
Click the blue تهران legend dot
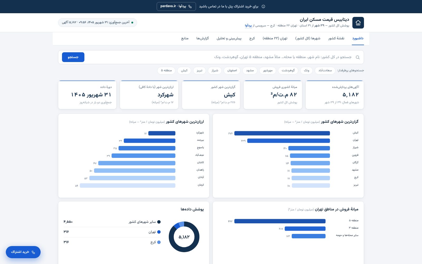[x=159, y=232]
